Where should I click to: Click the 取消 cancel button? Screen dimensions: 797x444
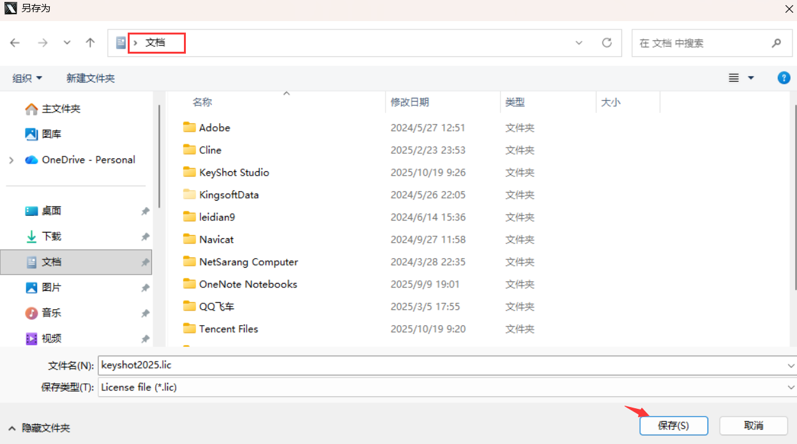click(x=753, y=425)
